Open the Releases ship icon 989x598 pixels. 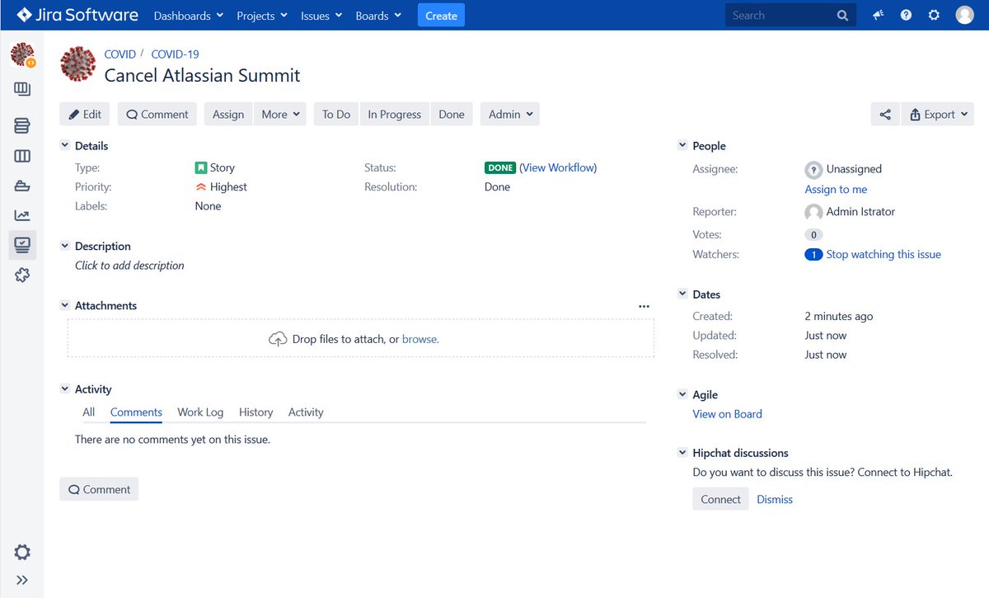click(22, 186)
